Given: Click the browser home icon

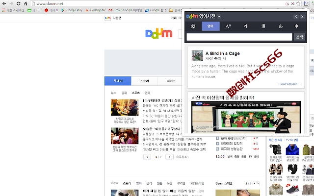Looking at the screenshot, I should [26, 3].
